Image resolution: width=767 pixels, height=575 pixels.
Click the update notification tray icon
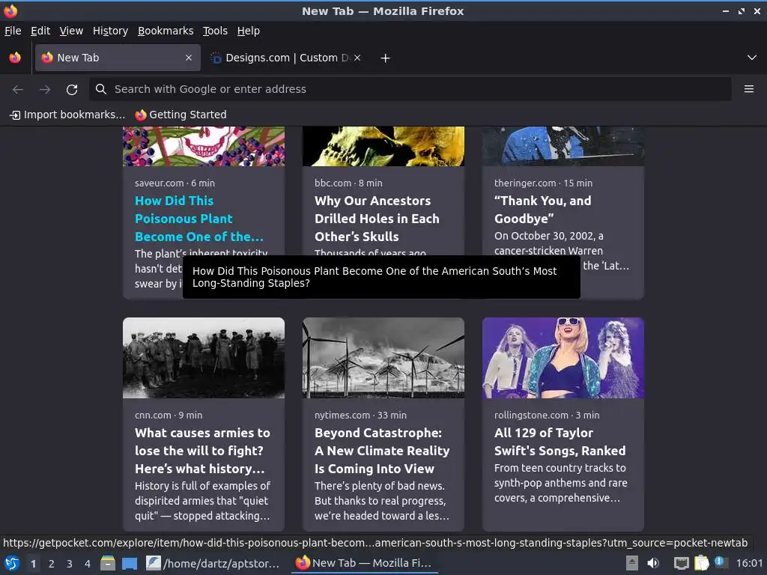[x=720, y=562]
